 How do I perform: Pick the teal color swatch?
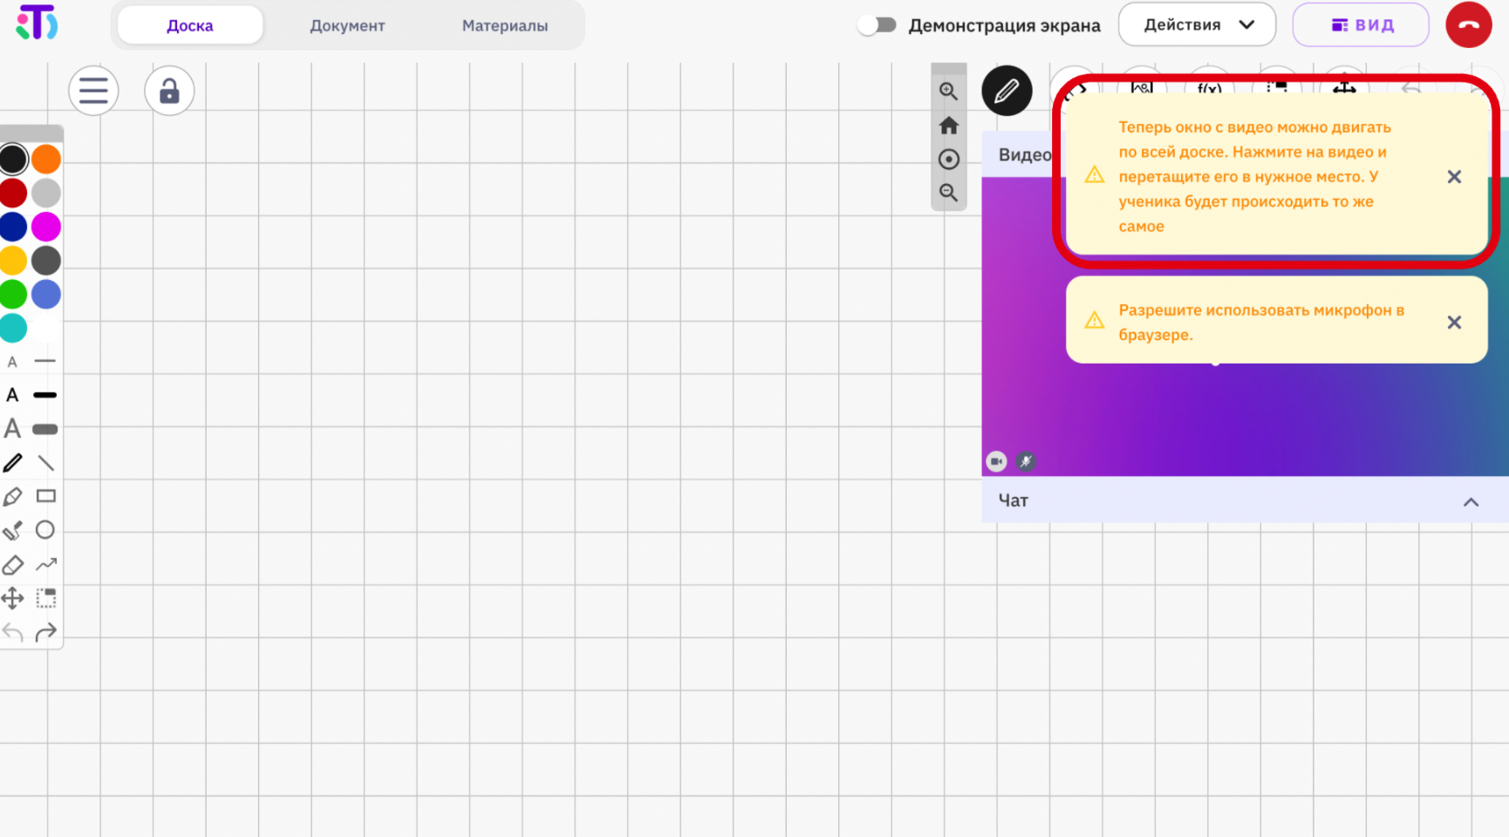pos(13,328)
